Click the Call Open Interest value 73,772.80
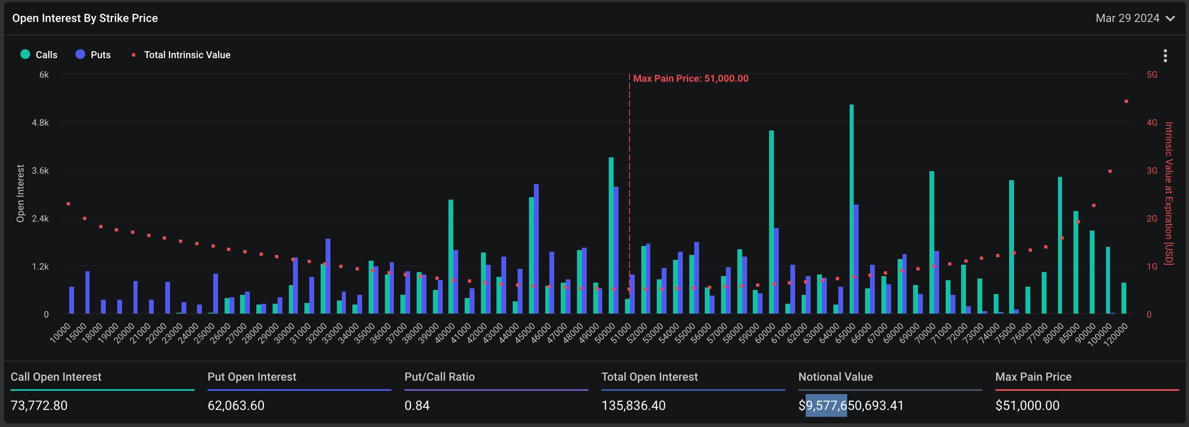The width and height of the screenshot is (1189, 427). click(x=39, y=405)
